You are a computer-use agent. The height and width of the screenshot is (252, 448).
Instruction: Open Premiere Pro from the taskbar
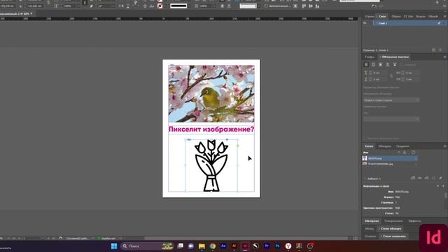267,246
